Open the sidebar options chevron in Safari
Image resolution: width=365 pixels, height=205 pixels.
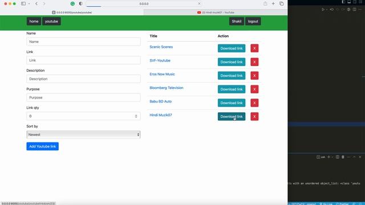click(x=29, y=4)
